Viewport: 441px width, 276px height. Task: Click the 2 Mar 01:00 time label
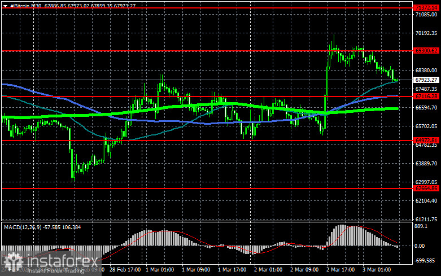pos(268,270)
